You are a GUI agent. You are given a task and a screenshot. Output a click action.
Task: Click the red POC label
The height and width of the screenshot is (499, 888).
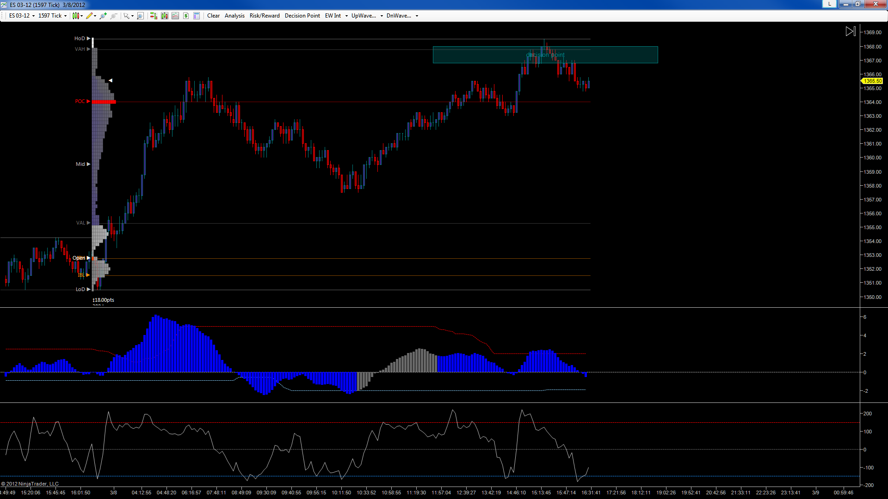[80, 101]
